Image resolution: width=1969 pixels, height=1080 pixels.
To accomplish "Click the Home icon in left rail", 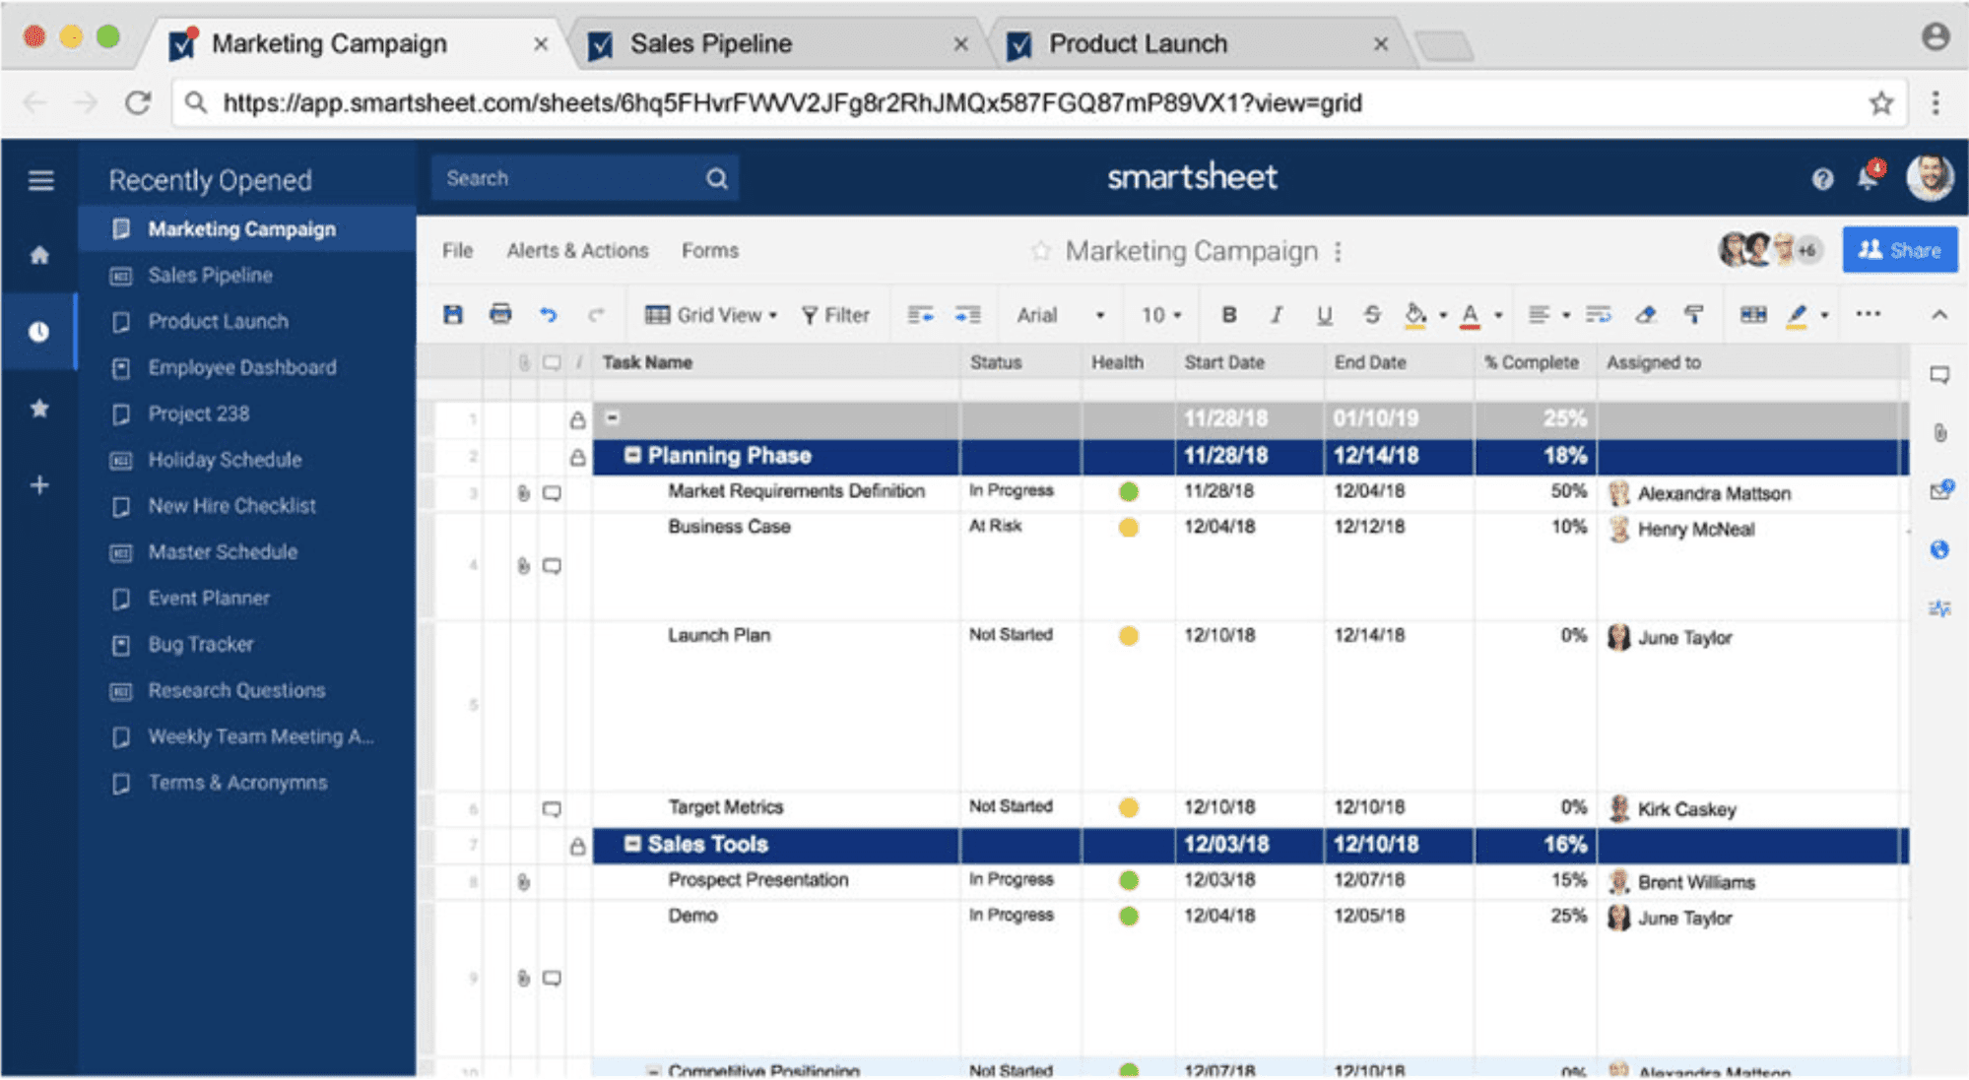I will (39, 256).
